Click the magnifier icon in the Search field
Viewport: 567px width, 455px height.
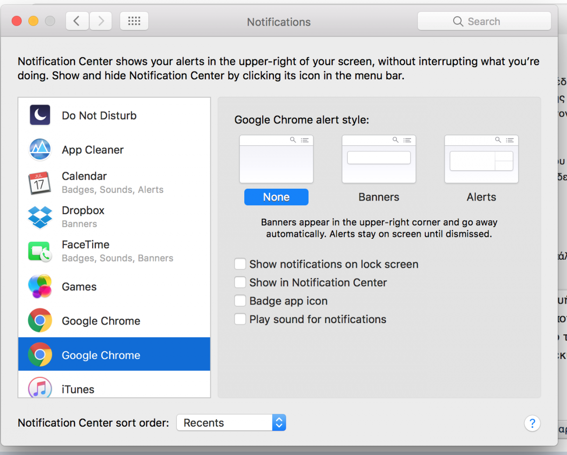click(x=457, y=21)
